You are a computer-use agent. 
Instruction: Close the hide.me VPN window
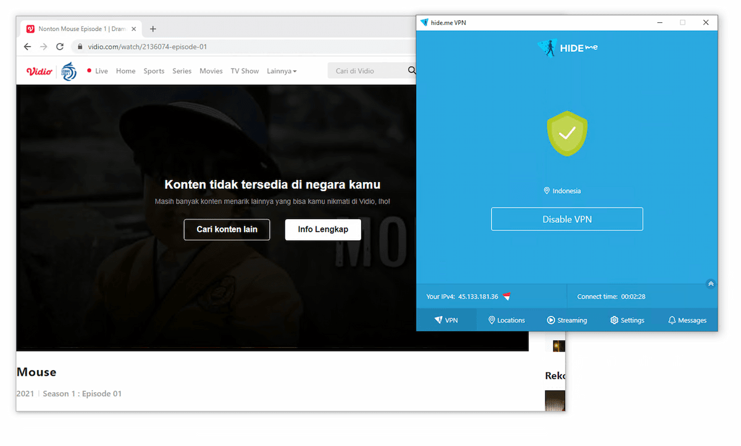coord(706,22)
